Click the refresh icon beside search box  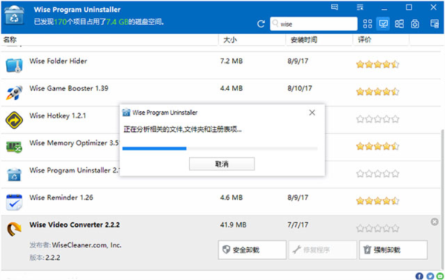coord(261,24)
